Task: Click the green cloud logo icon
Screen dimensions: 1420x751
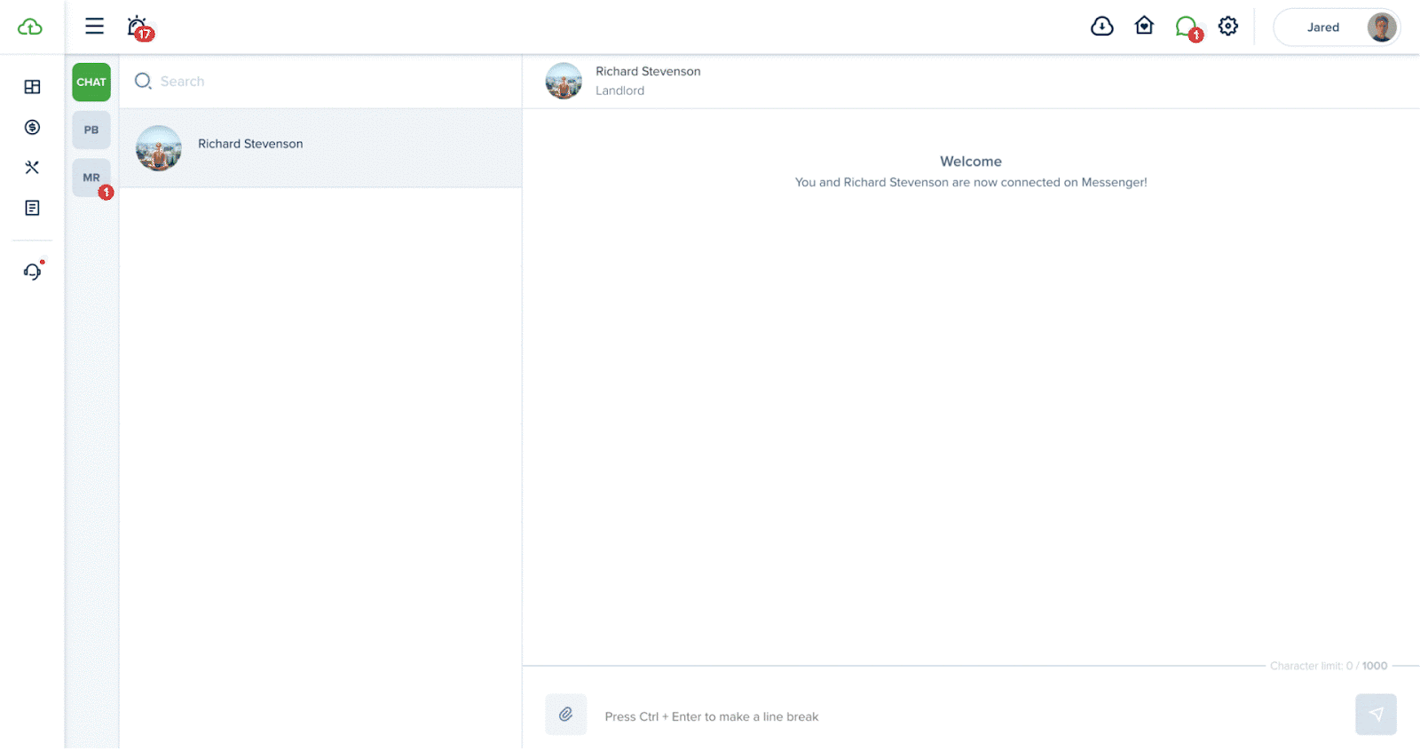Action: click(30, 27)
